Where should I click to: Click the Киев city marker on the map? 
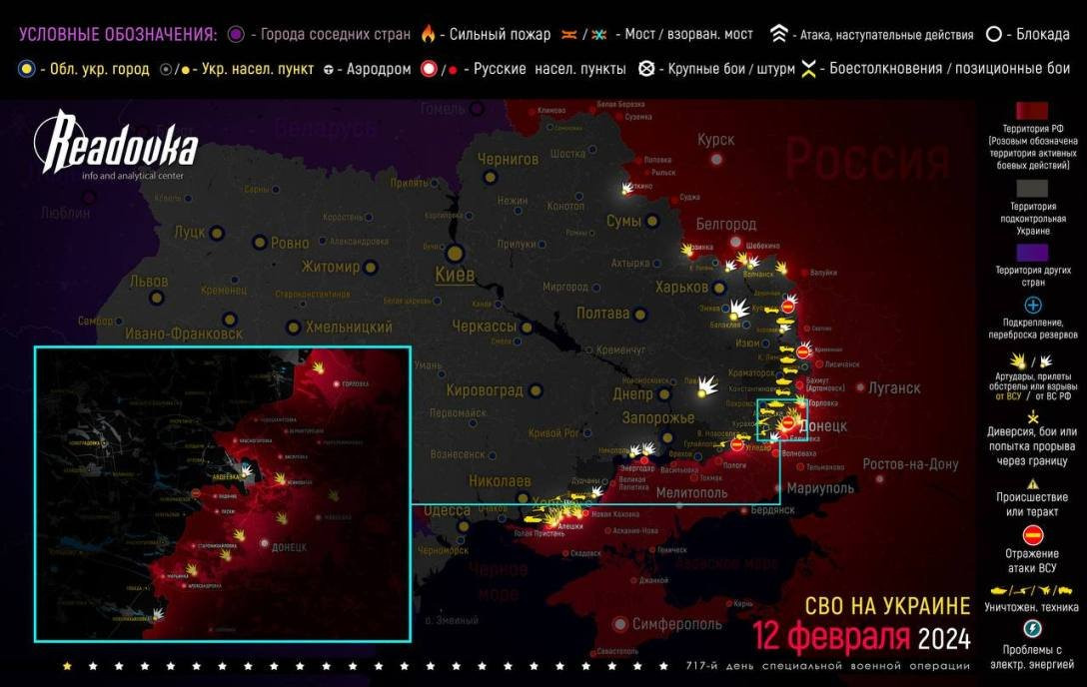pos(455,254)
